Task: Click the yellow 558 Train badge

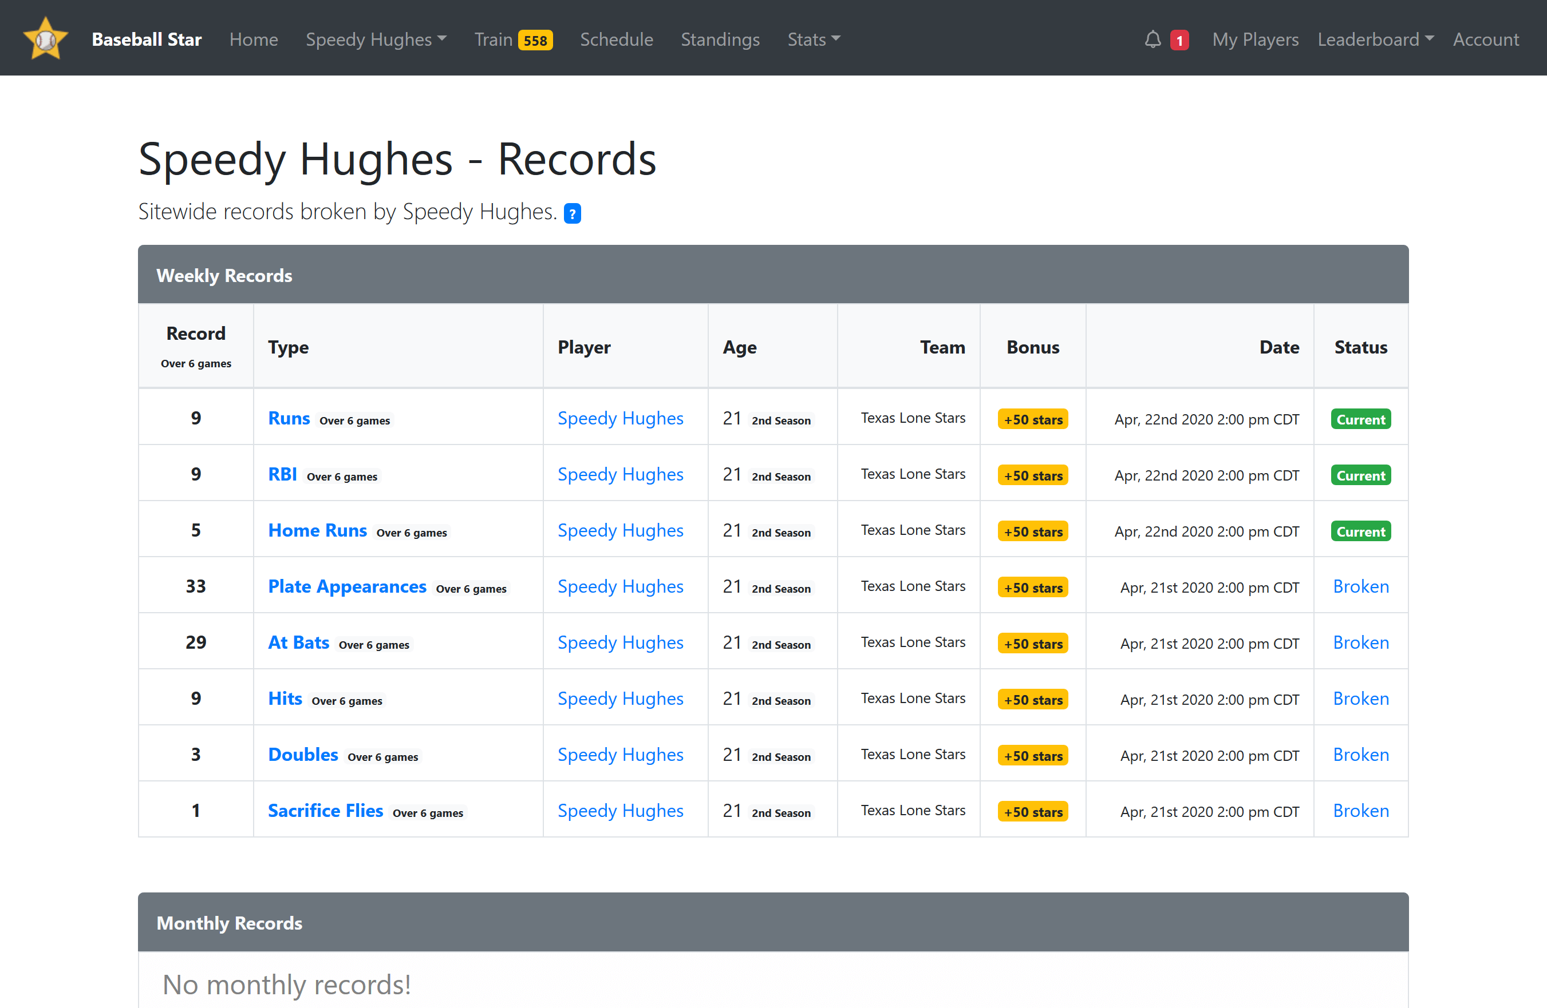Action: click(x=535, y=40)
